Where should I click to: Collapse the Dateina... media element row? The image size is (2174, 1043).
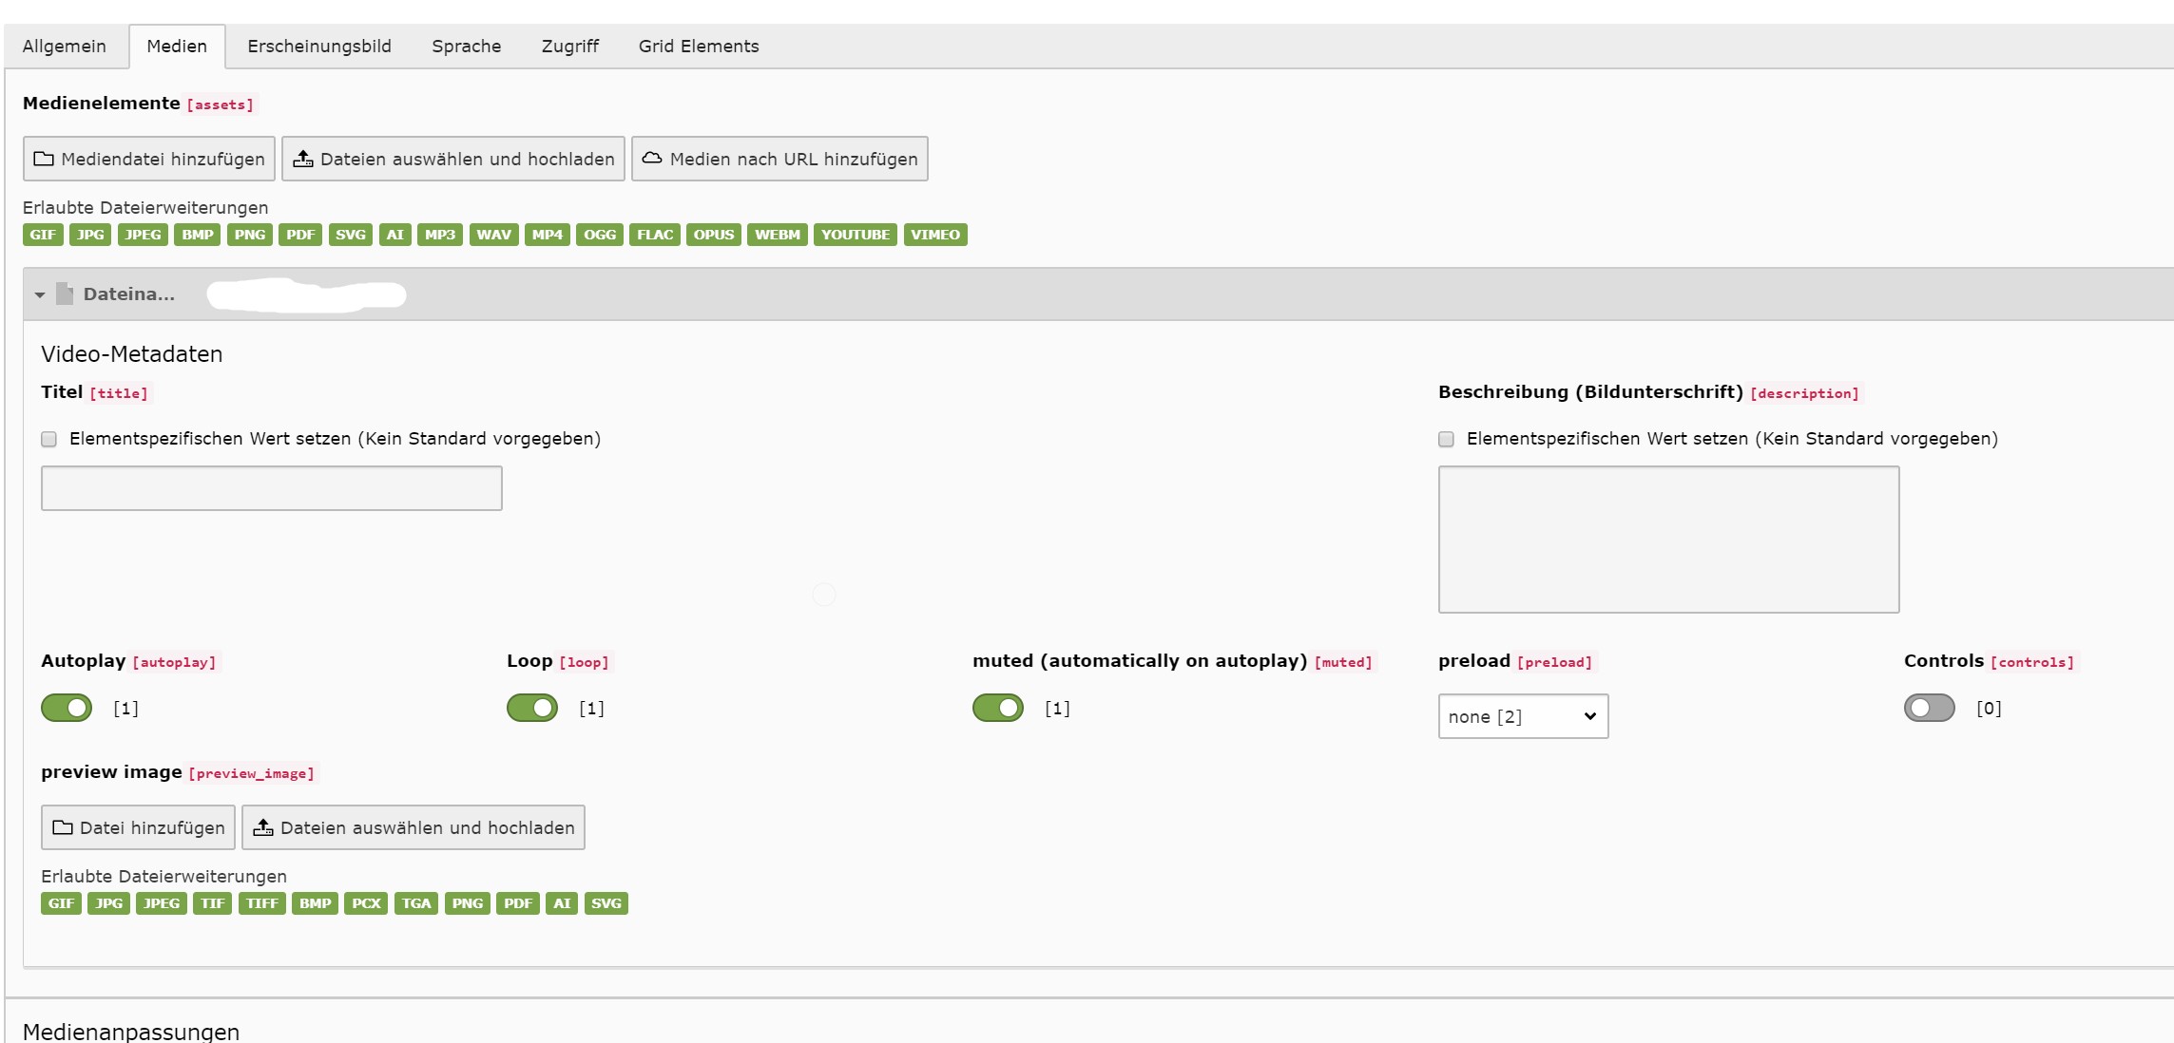40,294
